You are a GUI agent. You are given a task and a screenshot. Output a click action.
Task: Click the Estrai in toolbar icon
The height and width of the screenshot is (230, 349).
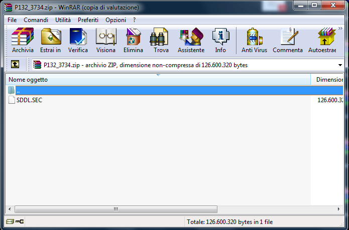coord(51,40)
